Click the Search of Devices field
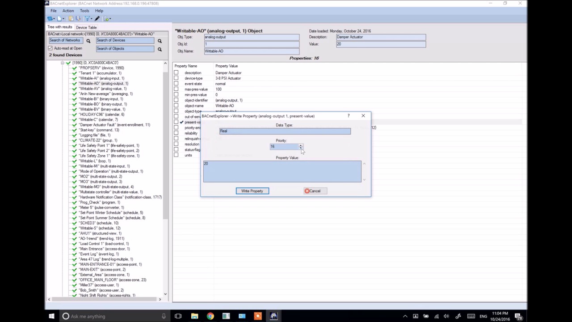 pyautogui.click(x=125, y=40)
